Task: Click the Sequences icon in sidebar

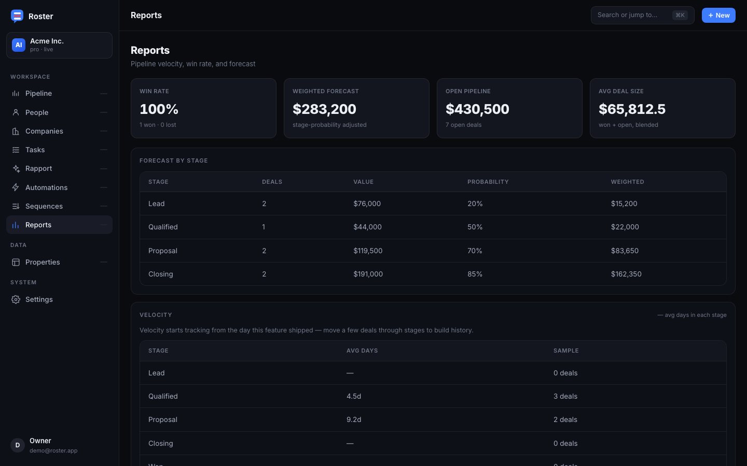Action: [x=16, y=206]
